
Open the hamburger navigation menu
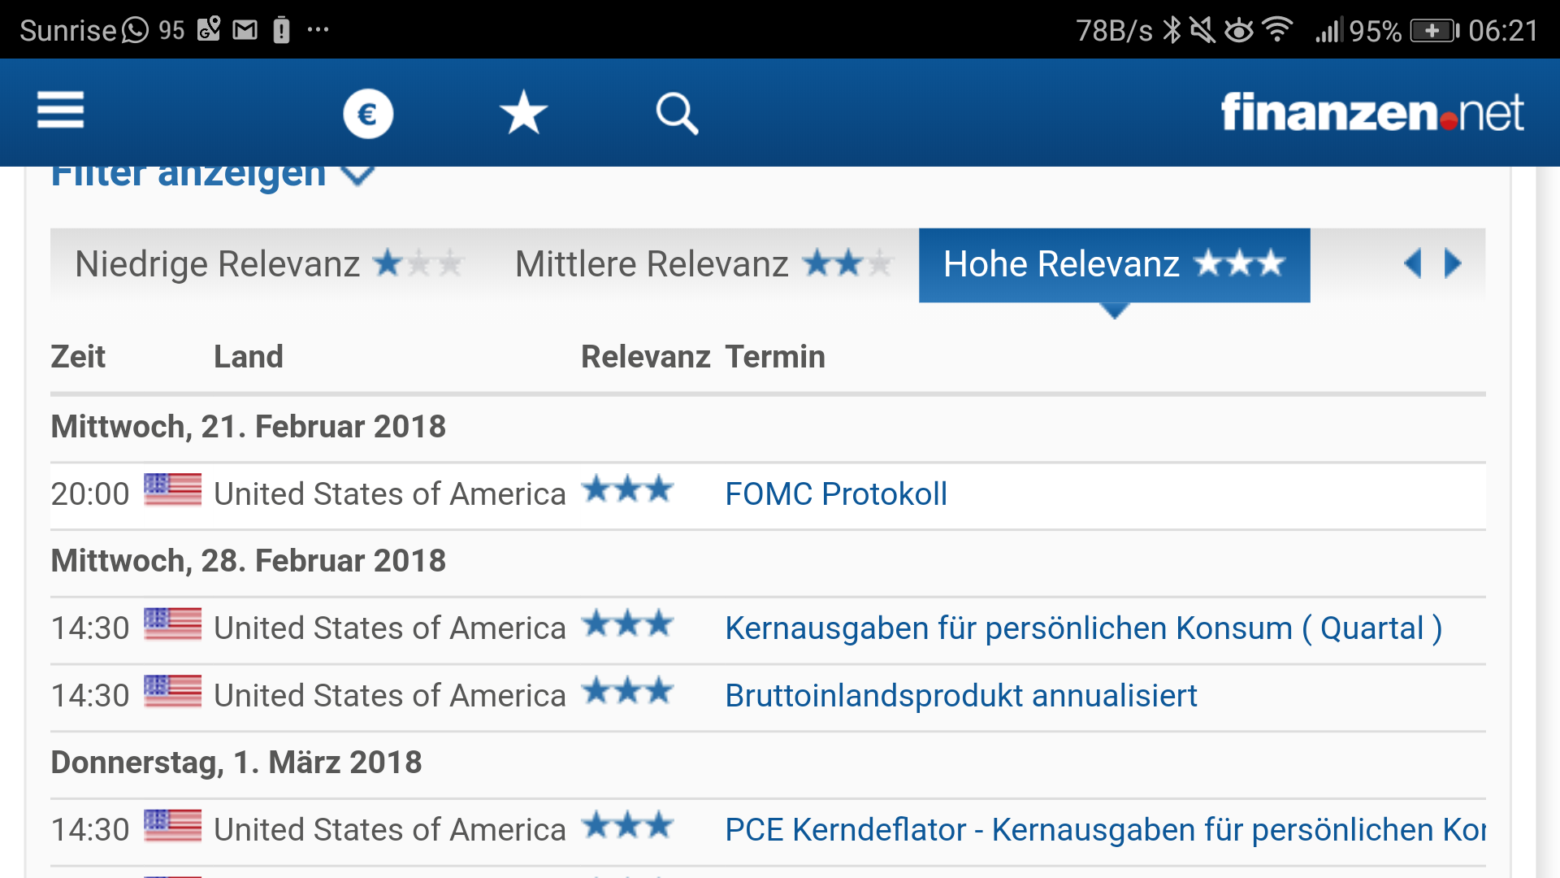point(59,112)
